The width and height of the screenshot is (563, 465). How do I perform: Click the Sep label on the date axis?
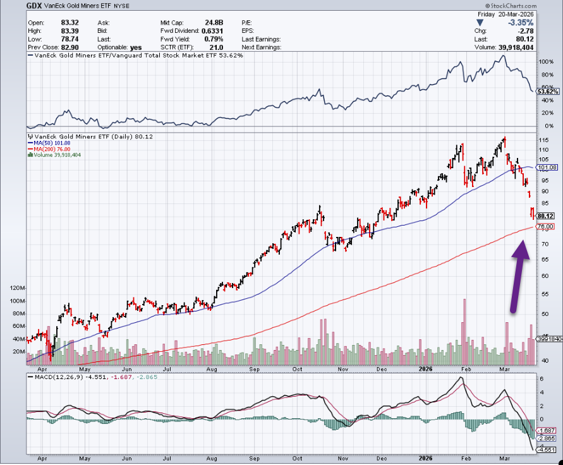(254, 366)
